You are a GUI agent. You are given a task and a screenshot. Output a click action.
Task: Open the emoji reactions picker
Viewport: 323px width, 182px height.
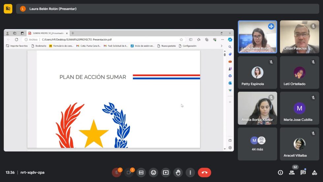(153, 172)
